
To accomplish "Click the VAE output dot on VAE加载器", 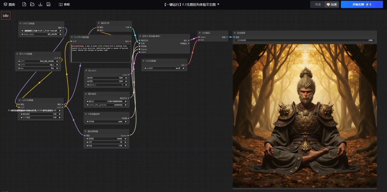I will (186, 65).
